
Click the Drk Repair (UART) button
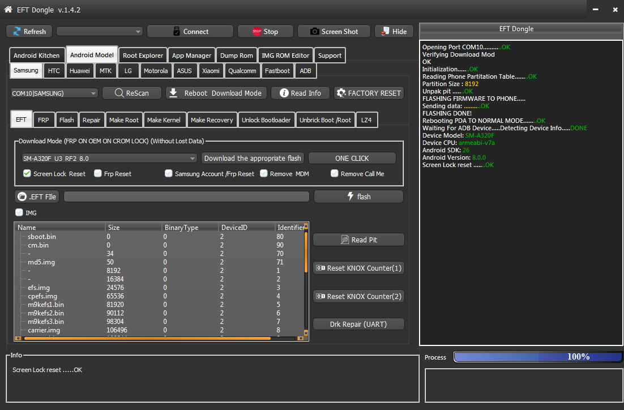[x=358, y=324]
